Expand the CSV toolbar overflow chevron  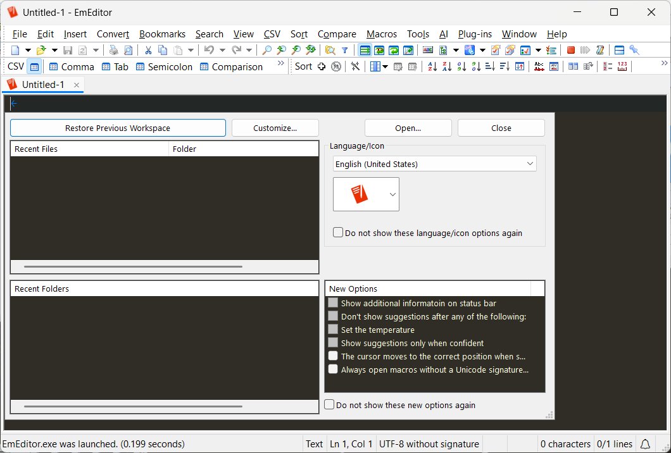coord(280,63)
